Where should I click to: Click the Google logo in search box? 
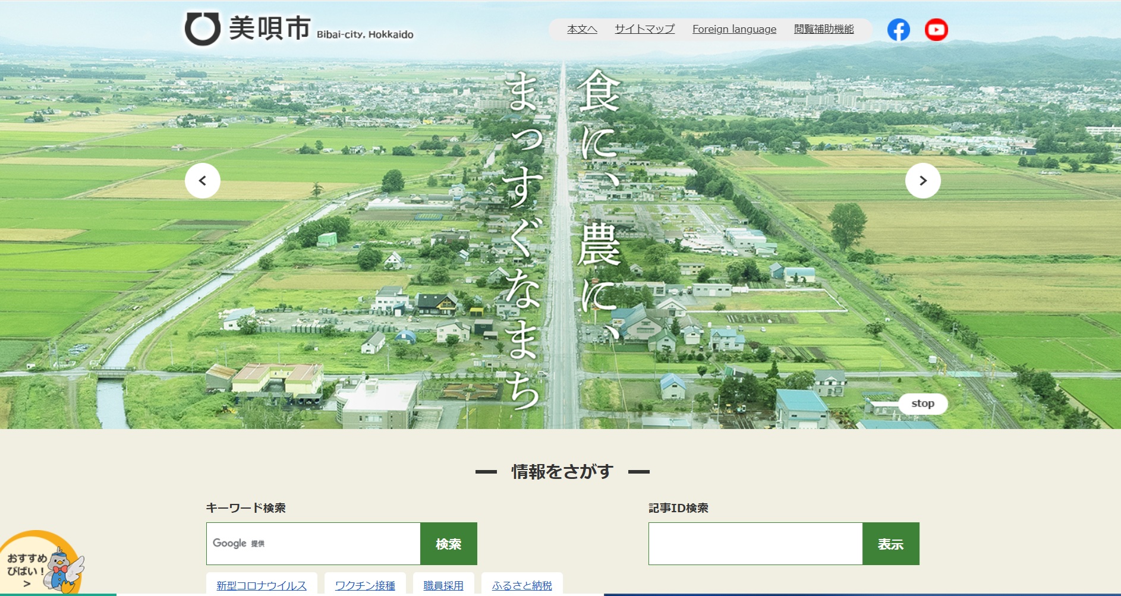click(x=229, y=543)
